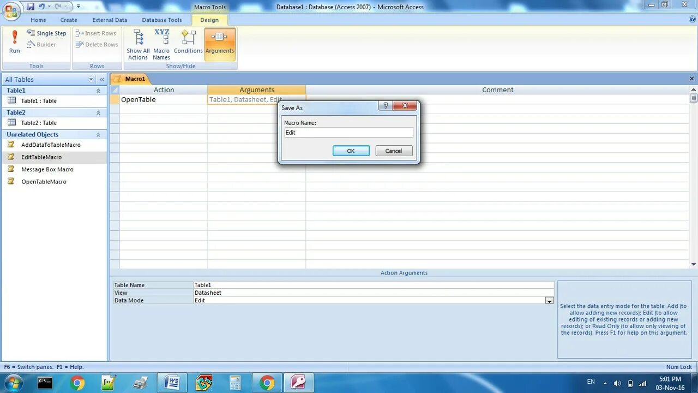Toggle Arguments column off
The height and width of the screenshot is (393, 698).
click(x=220, y=44)
